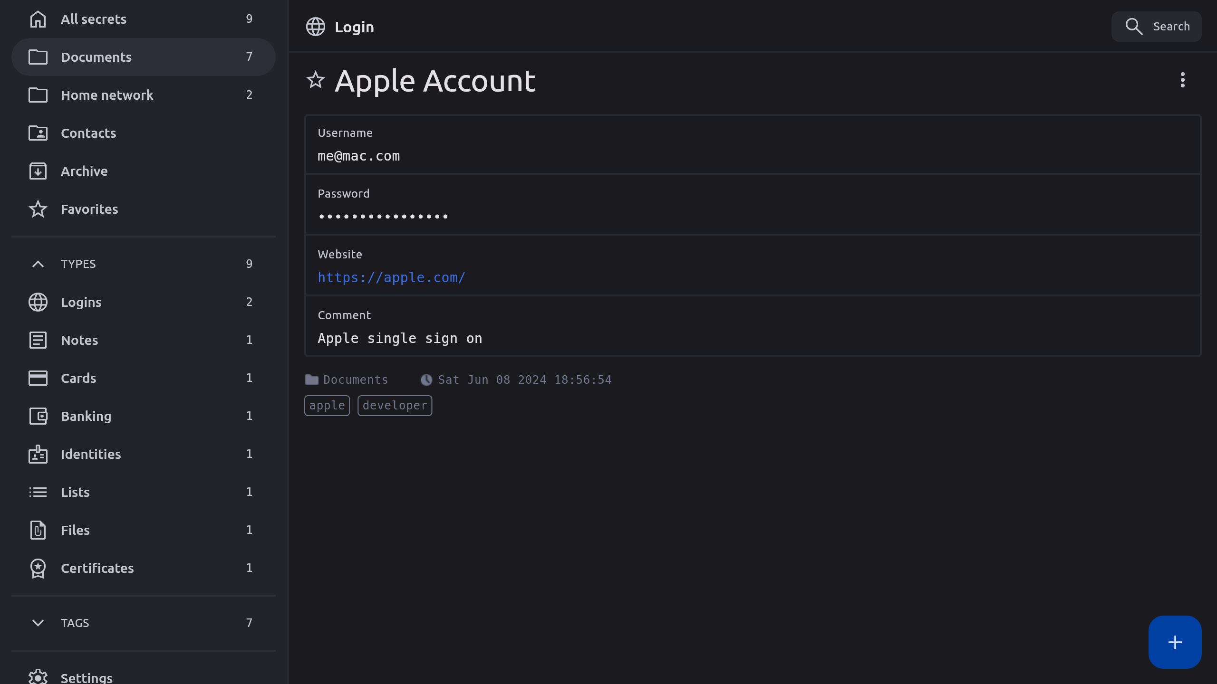This screenshot has height=684, width=1217.
Task: Click the hidden Password field
Action: point(383,217)
